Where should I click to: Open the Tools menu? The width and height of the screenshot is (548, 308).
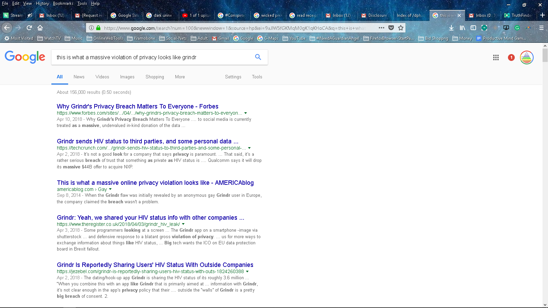pyautogui.click(x=82, y=3)
